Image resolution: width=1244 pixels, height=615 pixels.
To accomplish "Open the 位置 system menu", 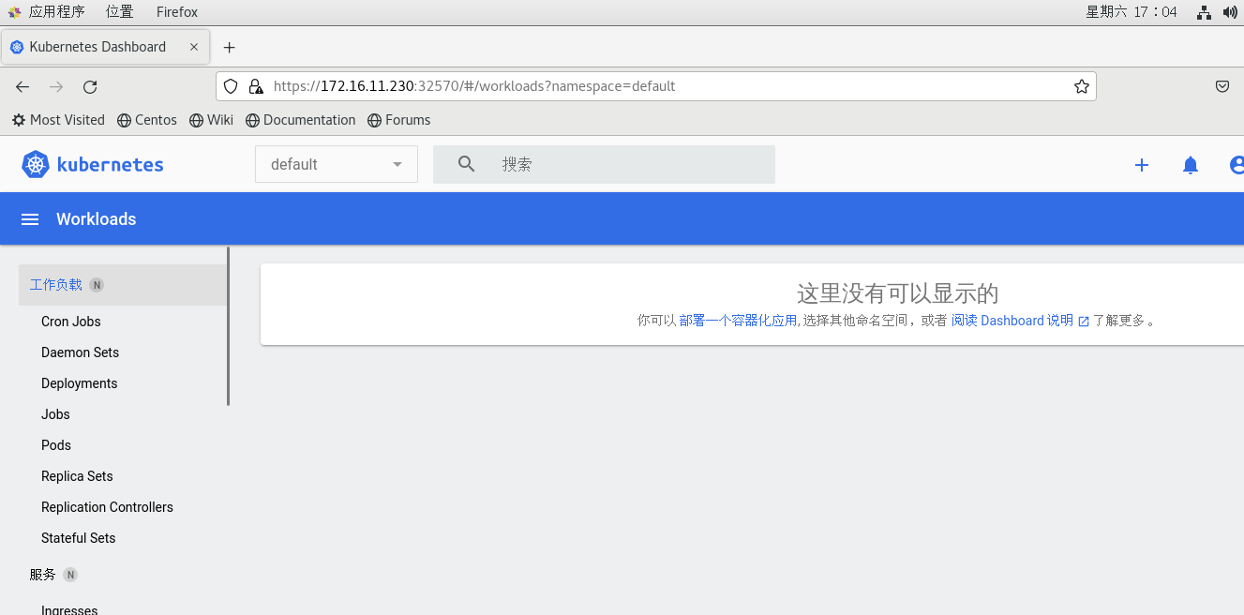I will (119, 12).
